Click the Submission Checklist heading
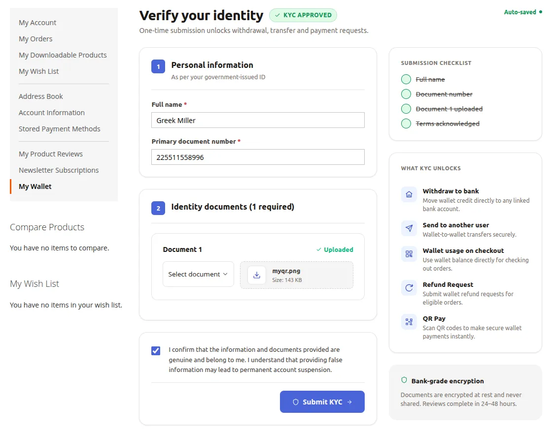 pyautogui.click(x=436, y=63)
